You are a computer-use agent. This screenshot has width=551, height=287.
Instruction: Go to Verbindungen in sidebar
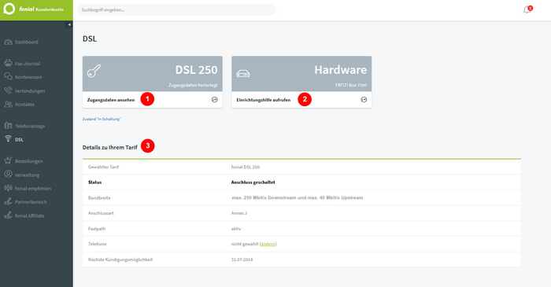click(30, 91)
